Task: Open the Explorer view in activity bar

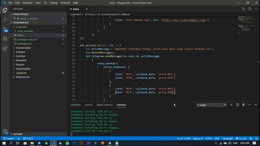Action: point(5,10)
